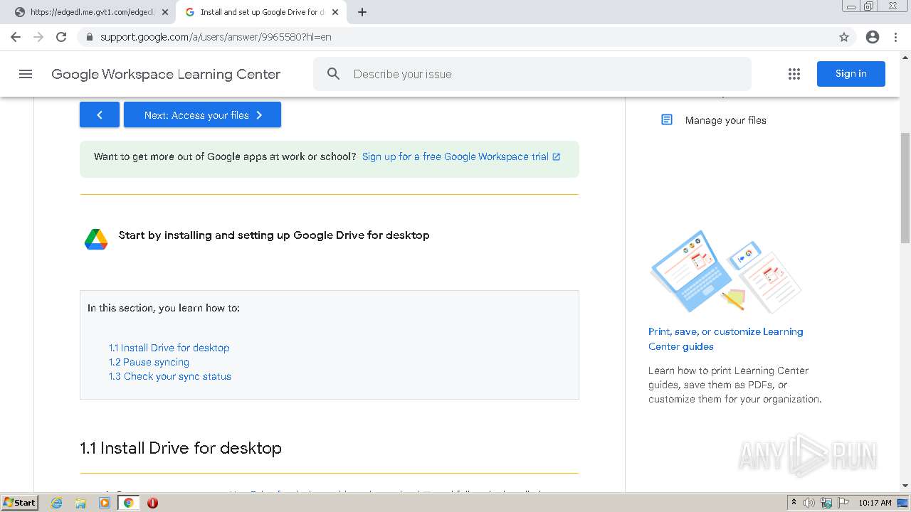Image resolution: width=911 pixels, height=512 pixels.
Task: Click the Google Workspace Learning Center title
Action: (166, 74)
